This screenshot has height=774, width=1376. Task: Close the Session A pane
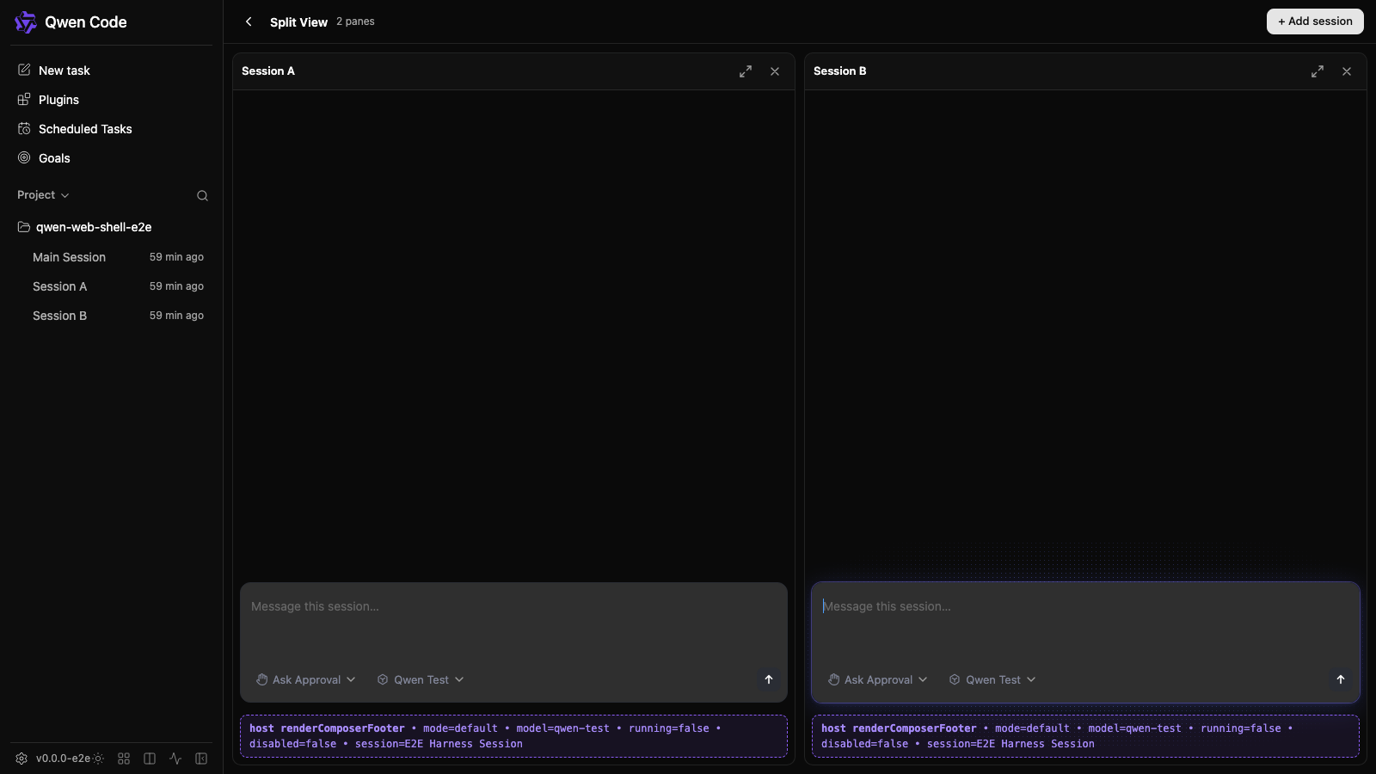pos(775,71)
